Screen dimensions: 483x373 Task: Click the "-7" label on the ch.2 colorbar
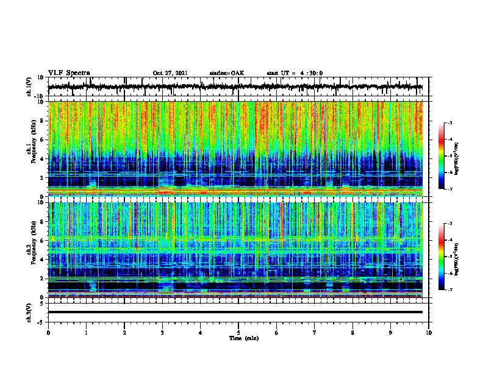450,290
